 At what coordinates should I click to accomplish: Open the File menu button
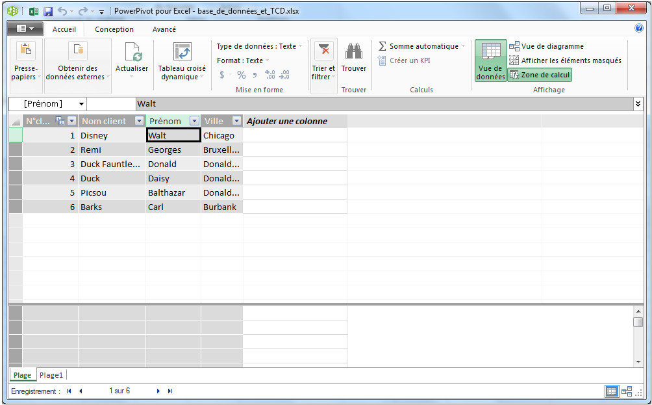[25, 29]
